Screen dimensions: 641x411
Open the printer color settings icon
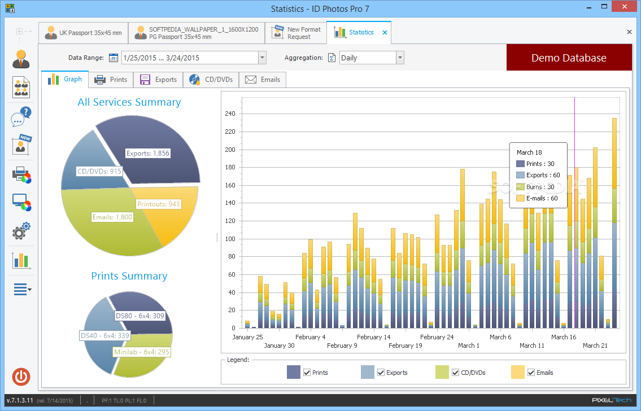point(21,175)
